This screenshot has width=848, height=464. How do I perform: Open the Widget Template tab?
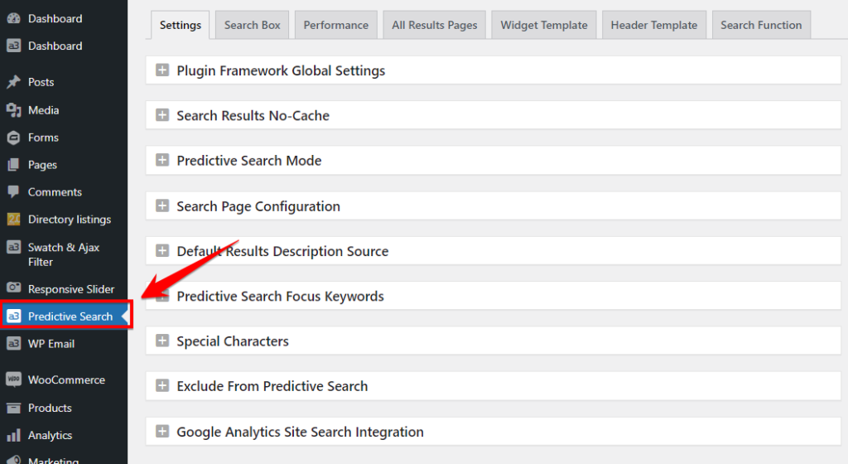tap(543, 25)
